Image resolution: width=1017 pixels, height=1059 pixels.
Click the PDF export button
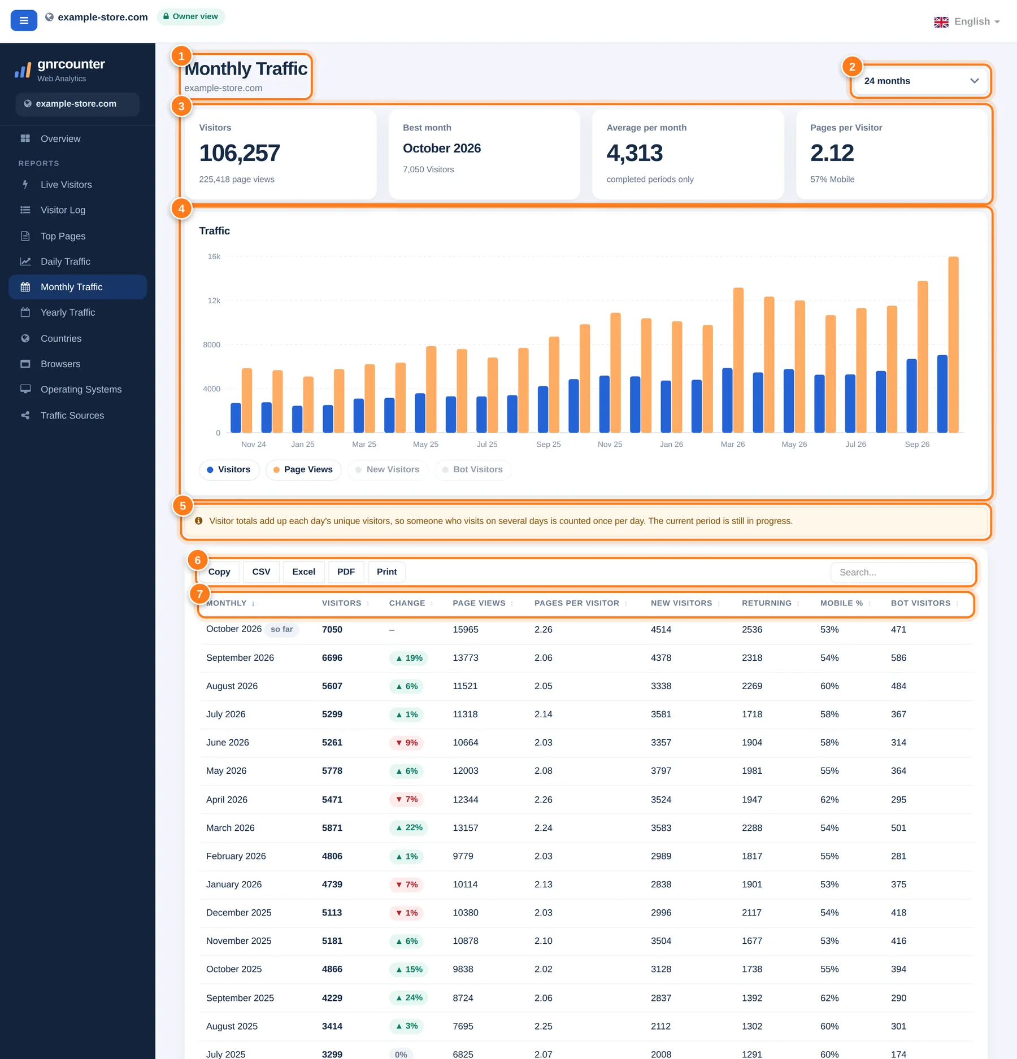(x=346, y=572)
